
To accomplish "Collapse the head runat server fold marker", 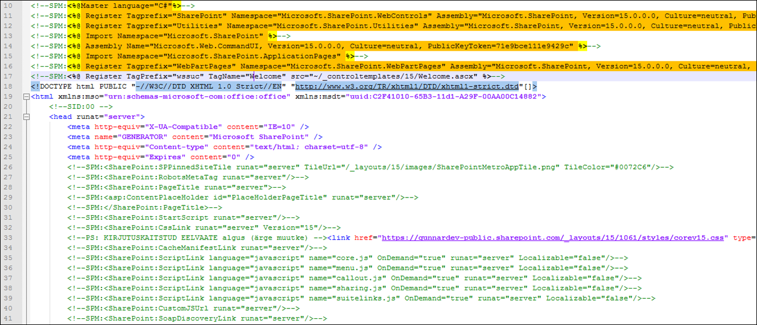I will [26, 117].
